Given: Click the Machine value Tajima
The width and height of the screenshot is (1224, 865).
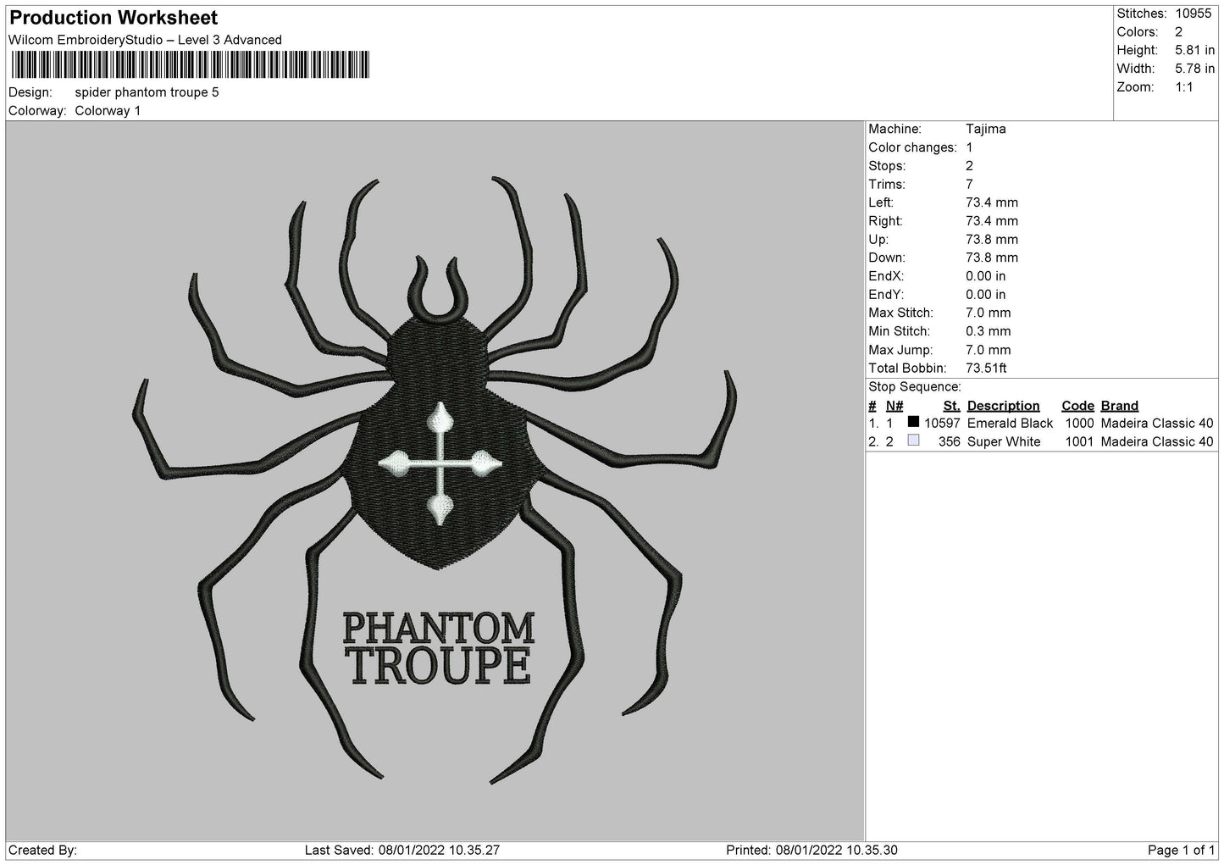Looking at the screenshot, I should [986, 129].
